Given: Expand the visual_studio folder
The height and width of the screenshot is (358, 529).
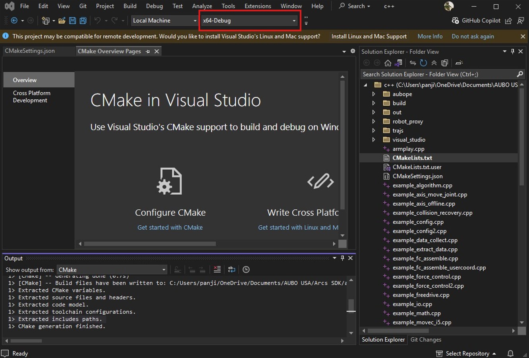Looking at the screenshot, I should click(373, 140).
